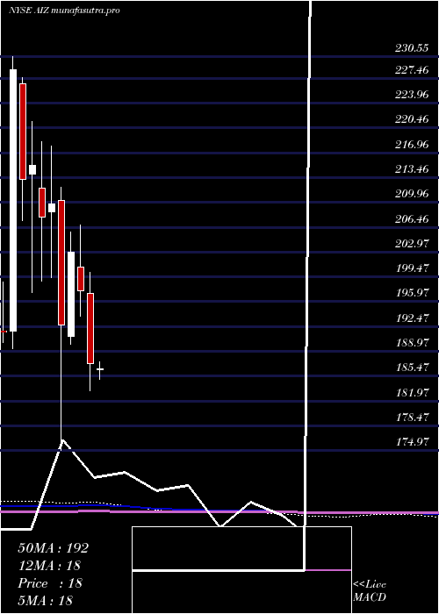Click the 174.97 price level label
The height and width of the screenshot is (614, 439).
point(412,442)
